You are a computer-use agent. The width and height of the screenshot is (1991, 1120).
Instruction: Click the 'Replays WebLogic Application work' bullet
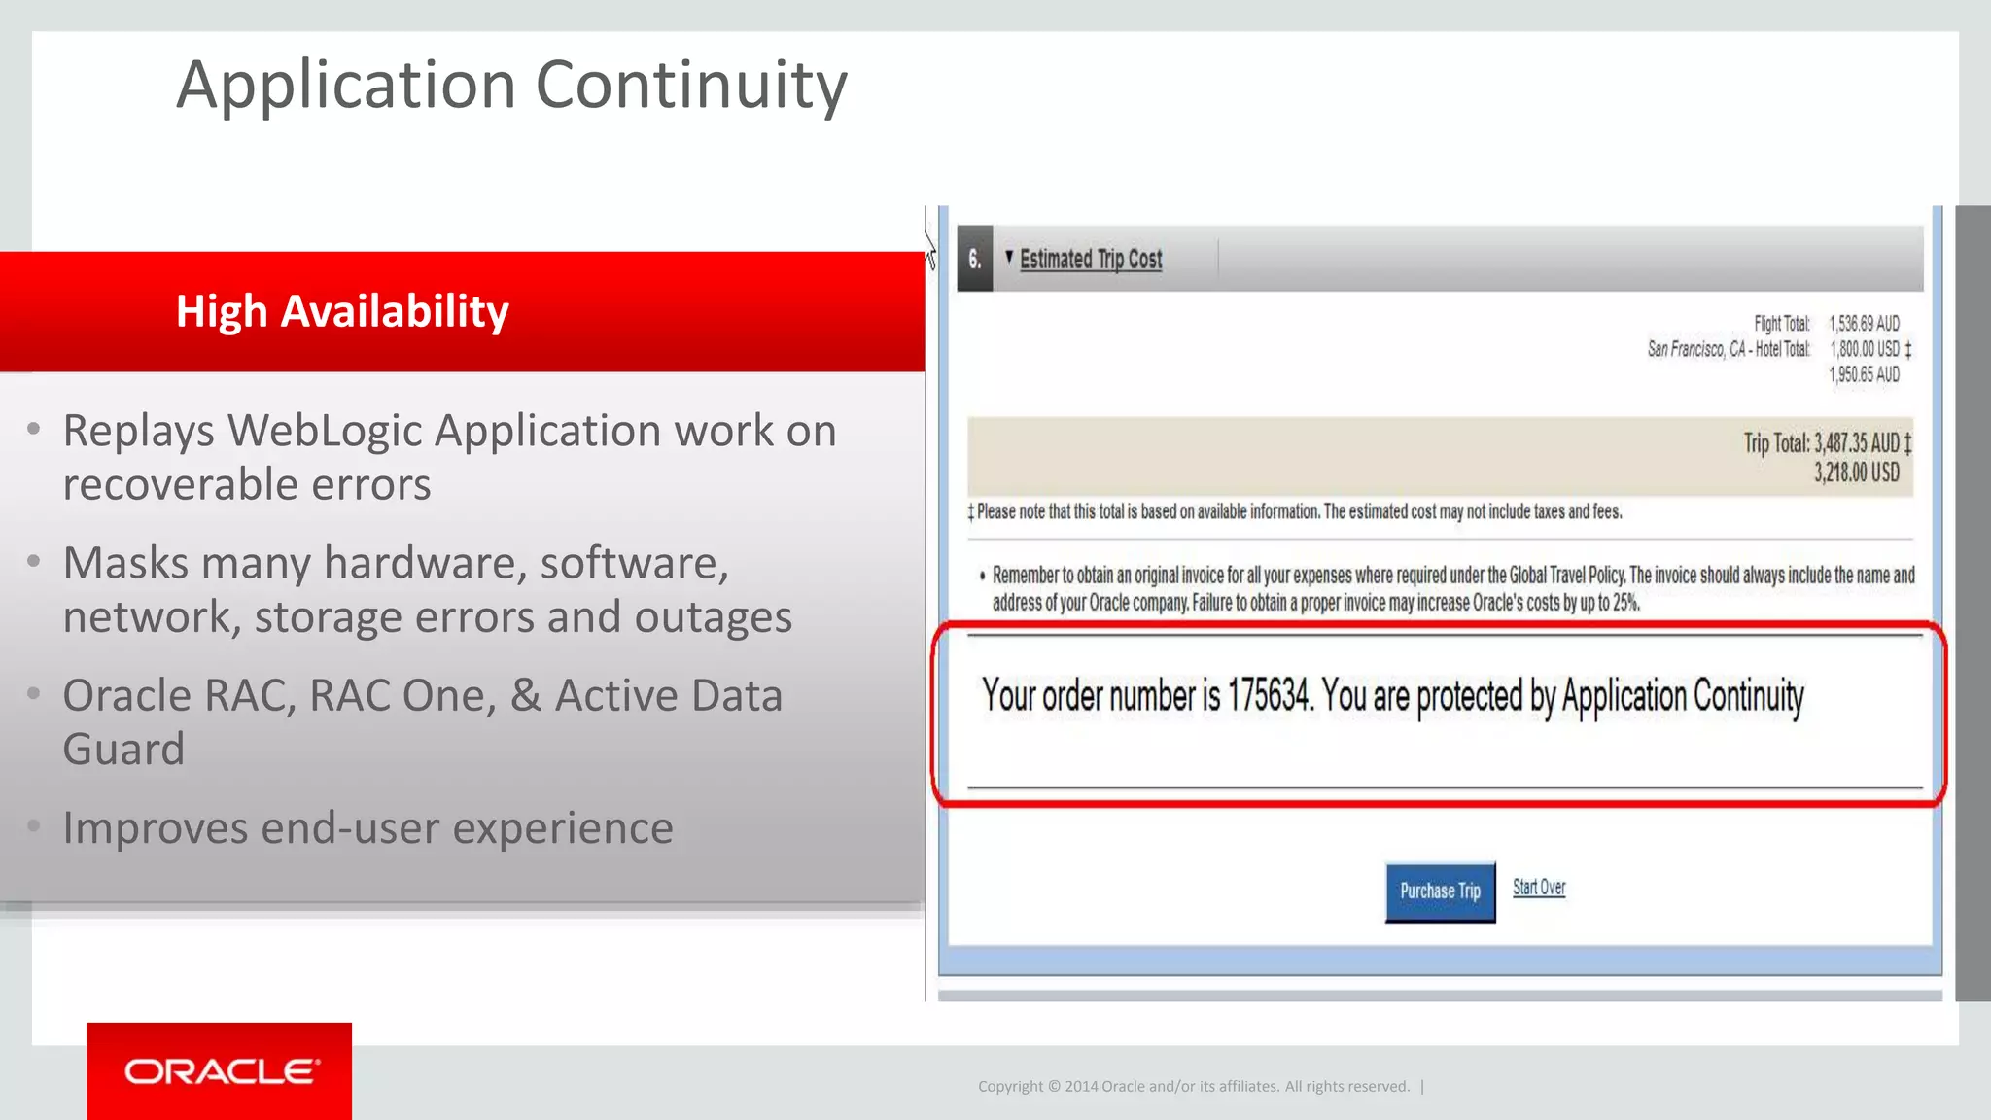click(x=449, y=457)
